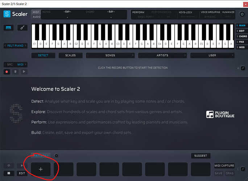This screenshot has height=181, width=248.
Task: Open the FELT PIANO instrument selector
Action: coord(15,46)
